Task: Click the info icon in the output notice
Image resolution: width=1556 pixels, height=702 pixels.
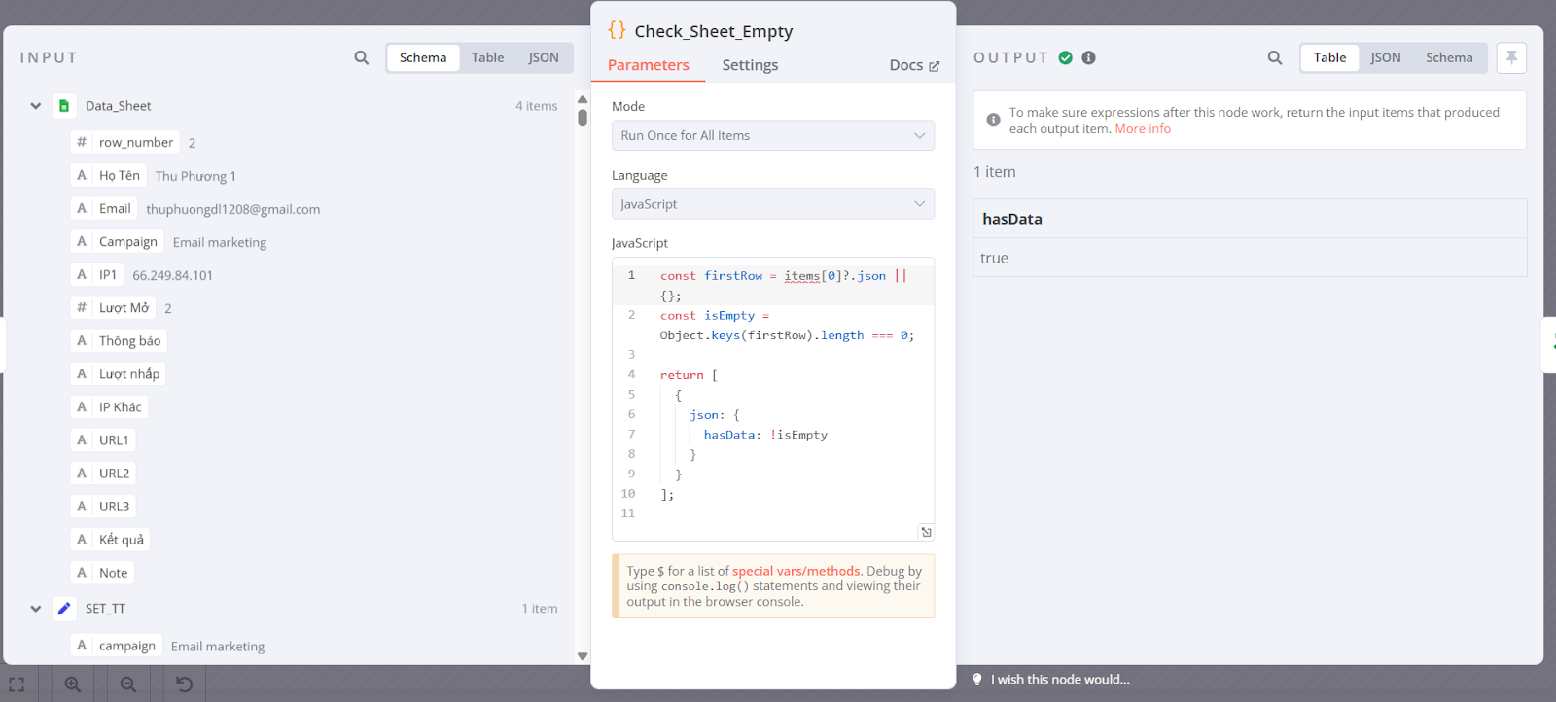Action: 993,120
